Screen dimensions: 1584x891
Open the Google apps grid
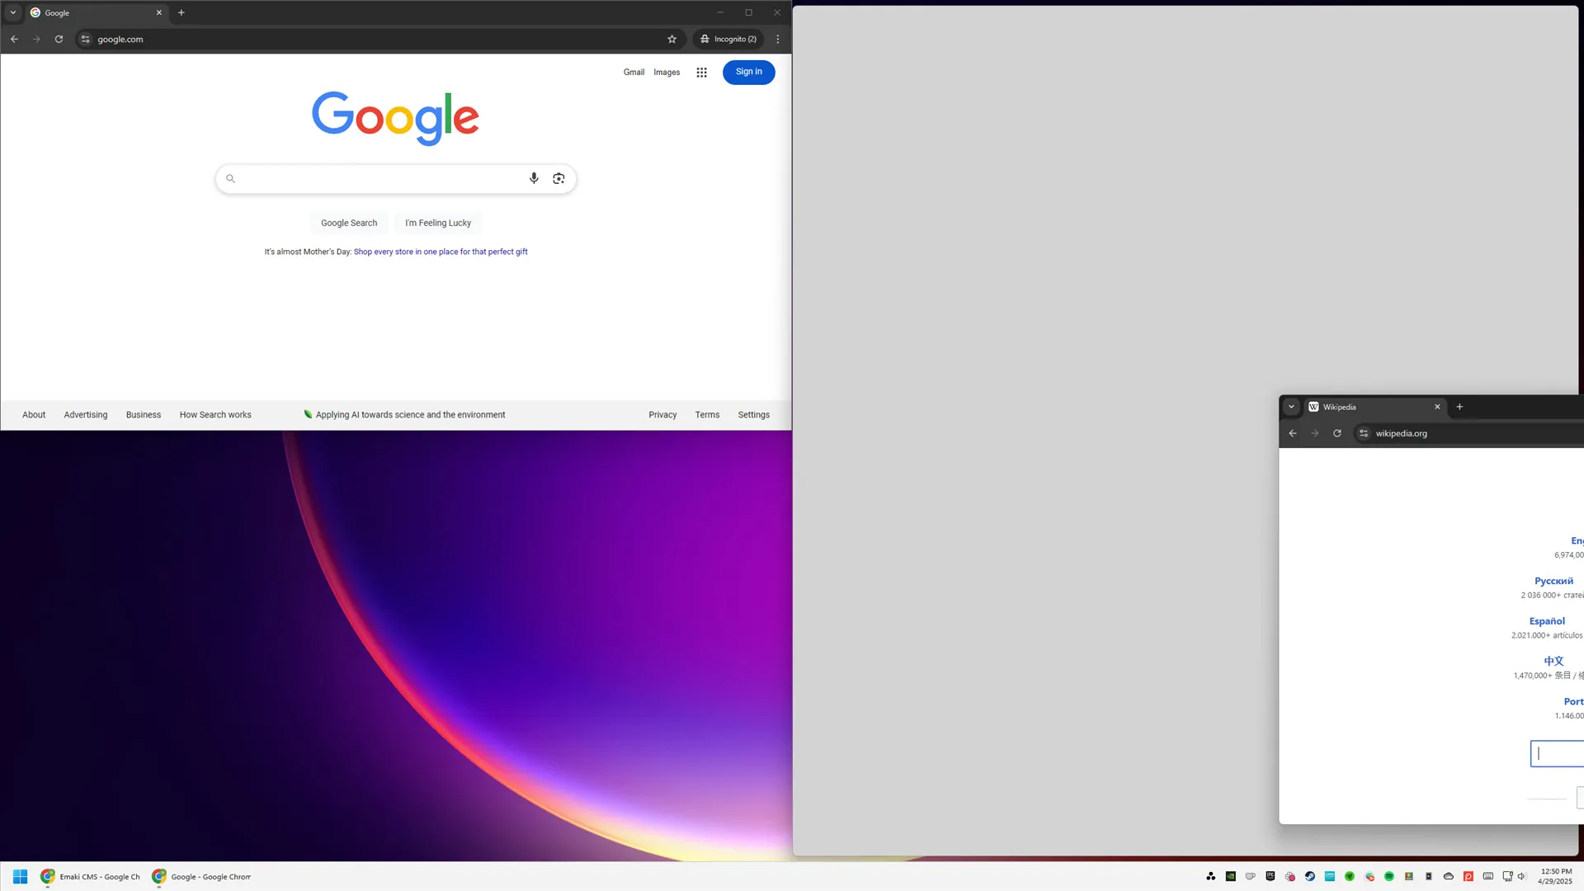[700, 73]
